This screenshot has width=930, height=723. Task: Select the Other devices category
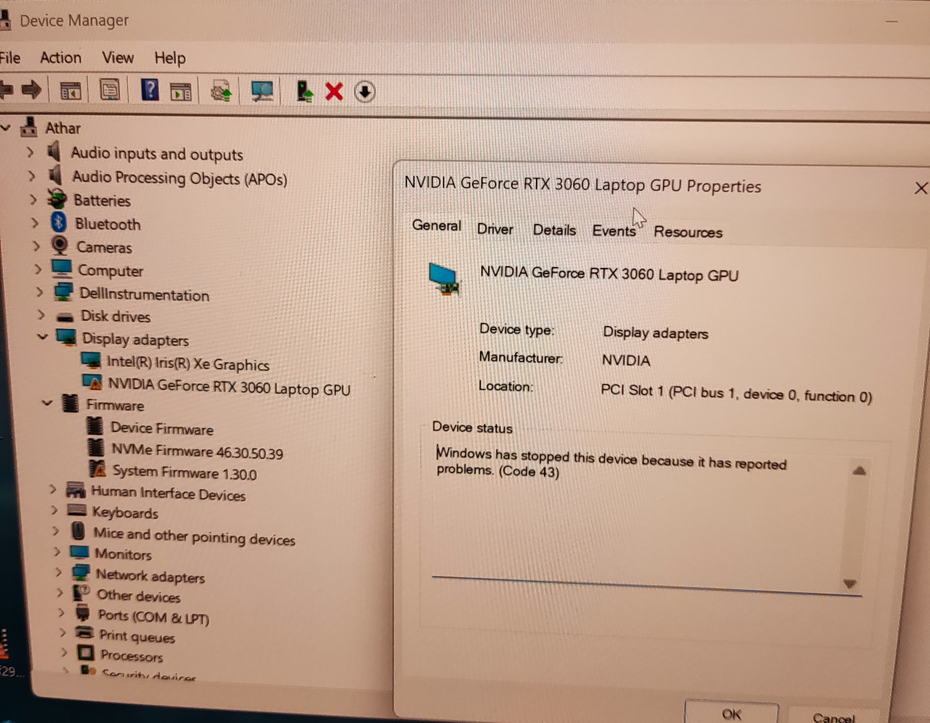(x=139, y=595)
